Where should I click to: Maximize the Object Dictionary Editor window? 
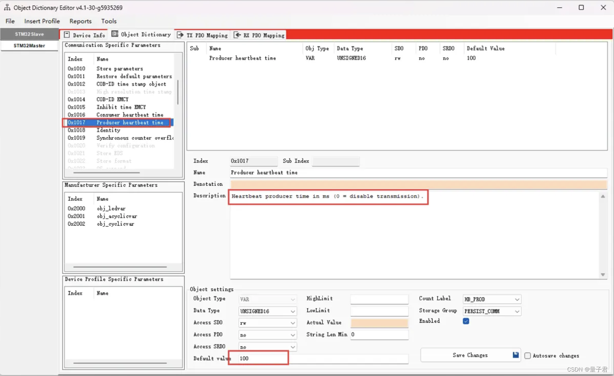pyautogui.click(x=581, y=7)
